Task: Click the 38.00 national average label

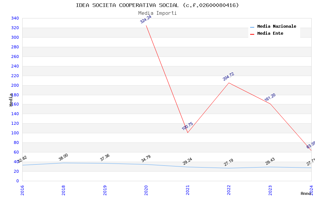Action: [63, 157]
